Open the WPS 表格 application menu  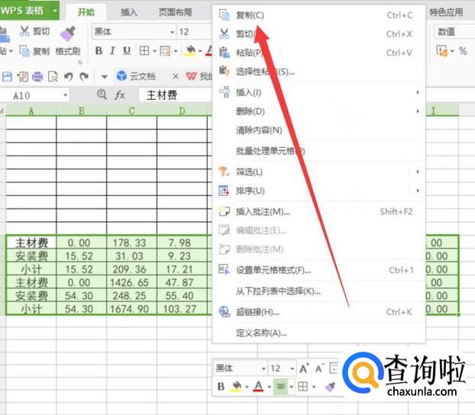pos(29,11)
